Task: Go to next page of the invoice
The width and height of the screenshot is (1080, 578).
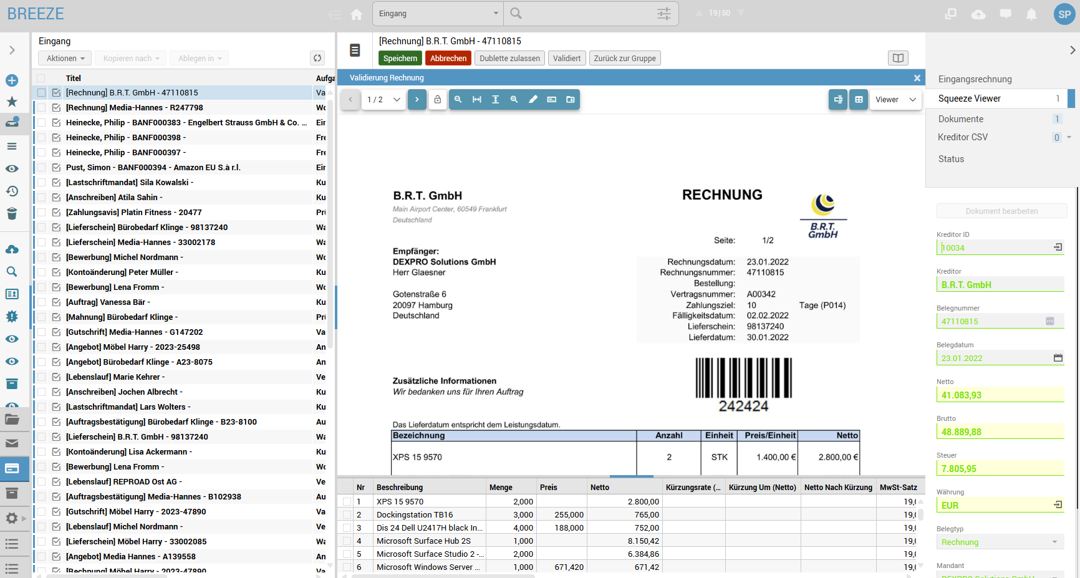Action: pyautogui.click(x=417, y=100)
